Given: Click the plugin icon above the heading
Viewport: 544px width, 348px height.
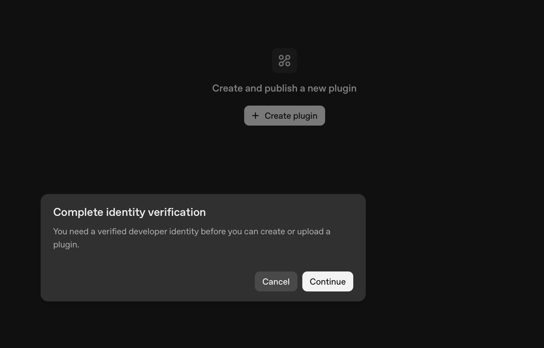Looking at the screenshot, I should [x=284, y=60].
